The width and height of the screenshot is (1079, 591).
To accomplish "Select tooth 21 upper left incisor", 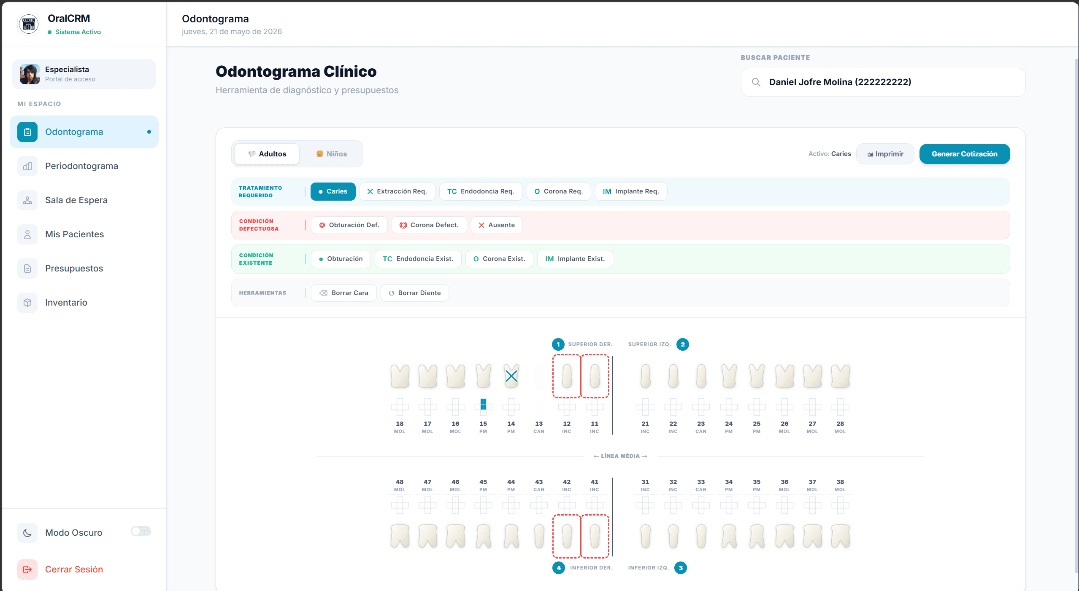I will [x=645, y=376].
